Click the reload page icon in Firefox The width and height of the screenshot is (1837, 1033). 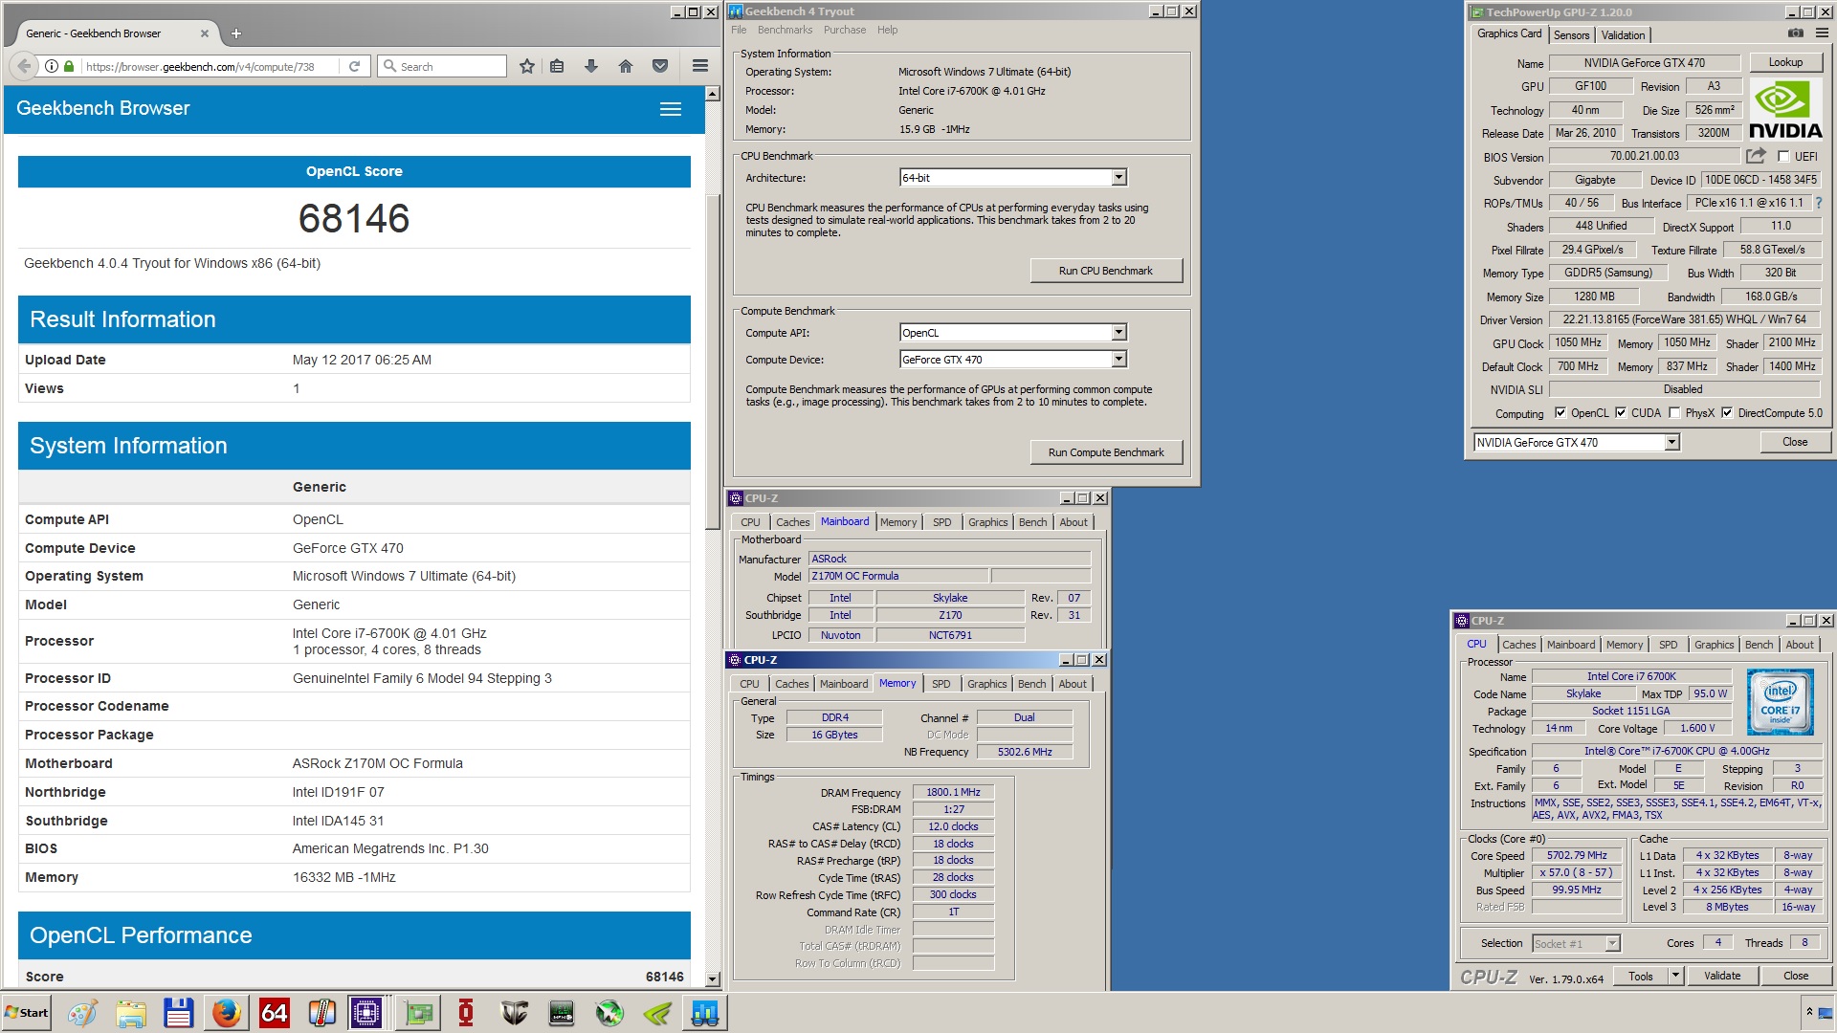(354, 66)
